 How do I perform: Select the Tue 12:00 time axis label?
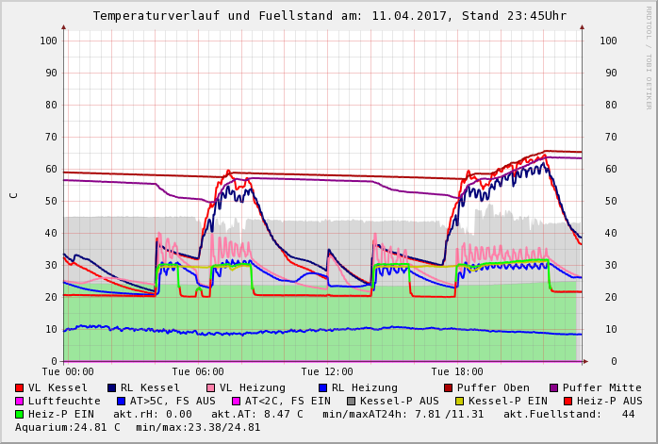(x=327, y=372)
